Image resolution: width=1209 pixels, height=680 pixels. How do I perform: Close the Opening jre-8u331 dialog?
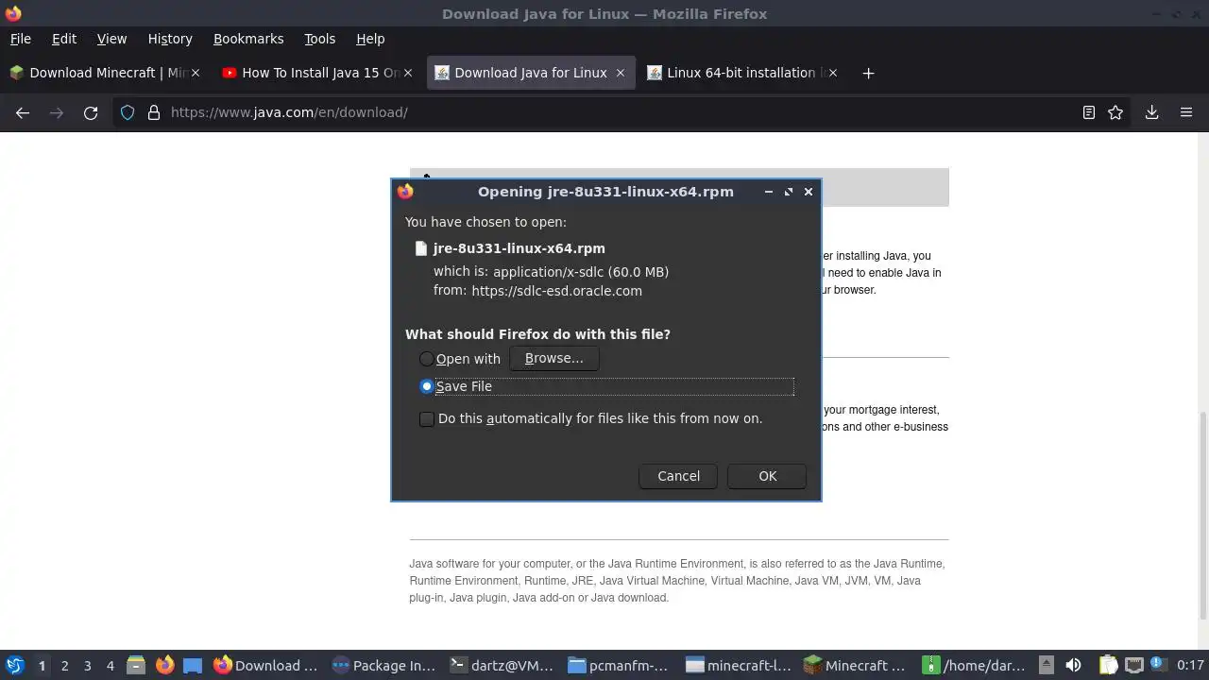pos(809,192)
